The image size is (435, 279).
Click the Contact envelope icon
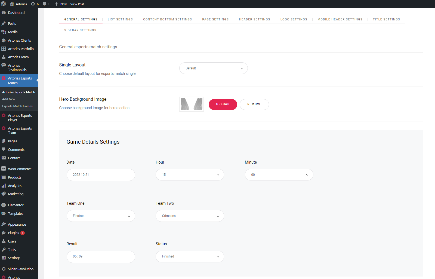pos(4,158)
